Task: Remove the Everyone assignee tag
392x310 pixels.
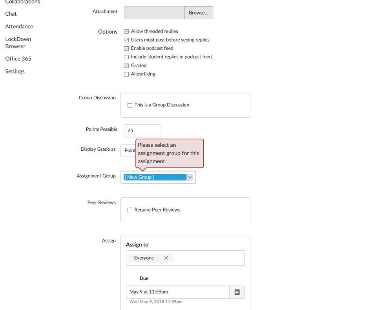Action: coord(166,258)
